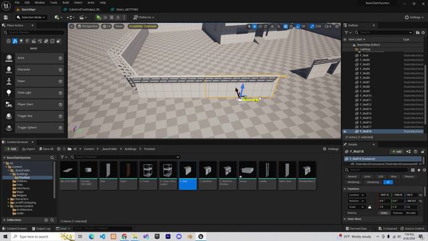Collapse the Transform section in Details
The image size is (428, 241).
tap(345, 189)
